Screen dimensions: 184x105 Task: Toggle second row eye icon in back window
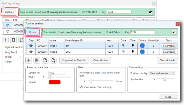(8, 31)
